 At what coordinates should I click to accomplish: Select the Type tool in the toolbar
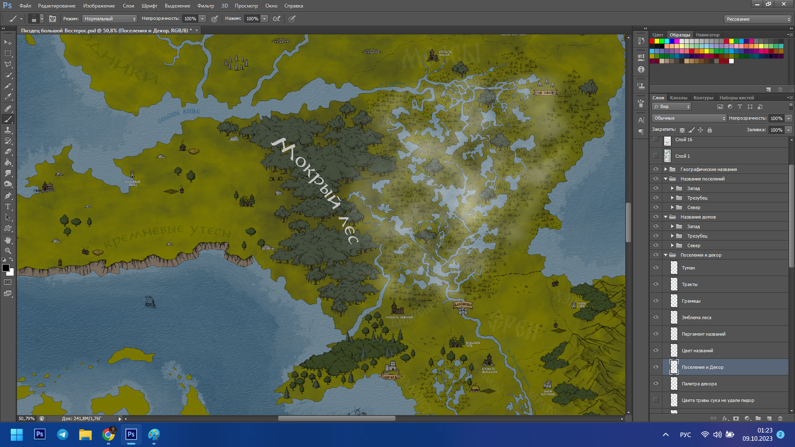pos(8,207)
